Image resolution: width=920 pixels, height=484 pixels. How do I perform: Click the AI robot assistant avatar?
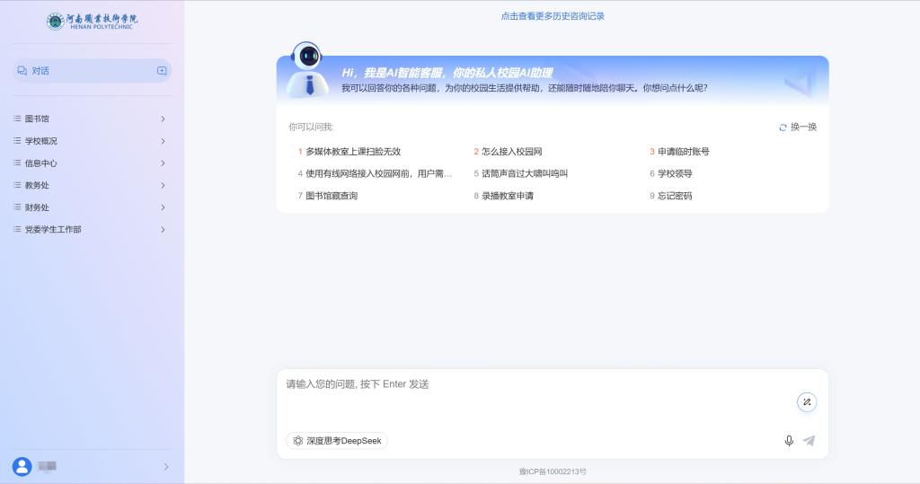coord(306,69)
